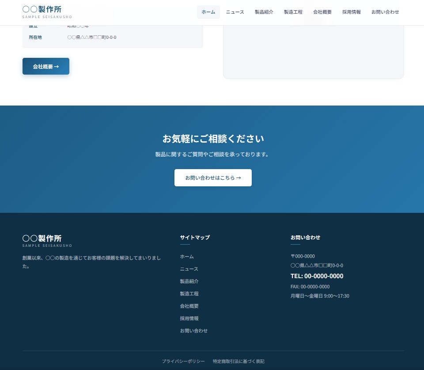Viewport: 424px width, 370px height.
Task: Open the プライバシーポリシー footer link
Action: [183, 361]
